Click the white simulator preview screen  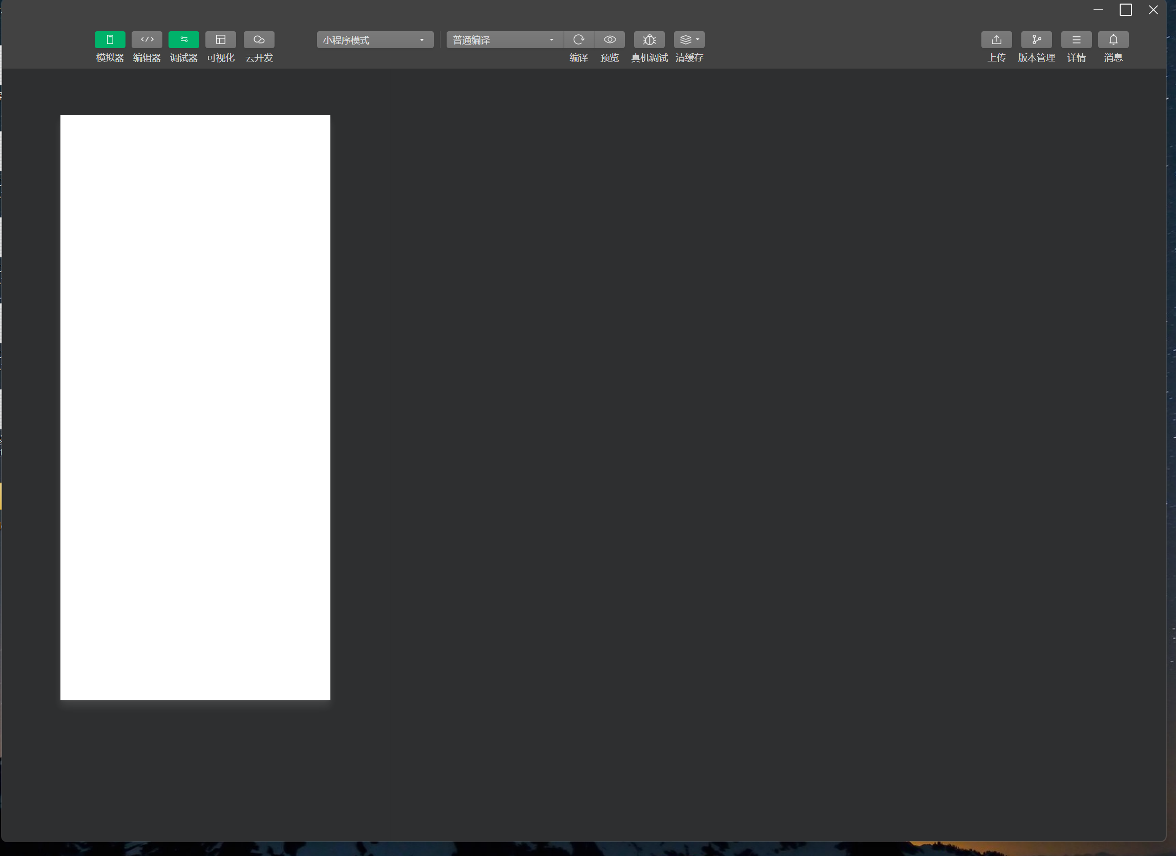[195, 408]
